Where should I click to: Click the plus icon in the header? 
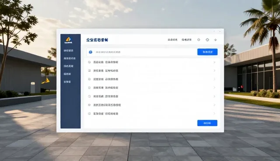(215, 40)
